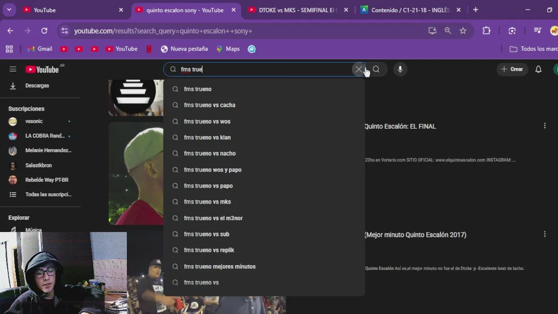Image resolution: width=558 pixels, height=314 pixels.
Task: Open Mejor minuto Quinto Escalón 2017 video
Action: tap(415, 235)
